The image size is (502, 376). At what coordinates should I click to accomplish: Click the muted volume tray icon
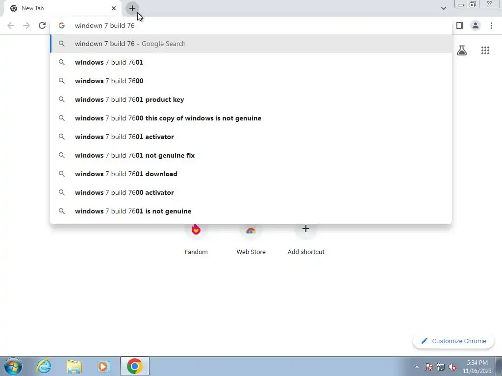point(452,367)
